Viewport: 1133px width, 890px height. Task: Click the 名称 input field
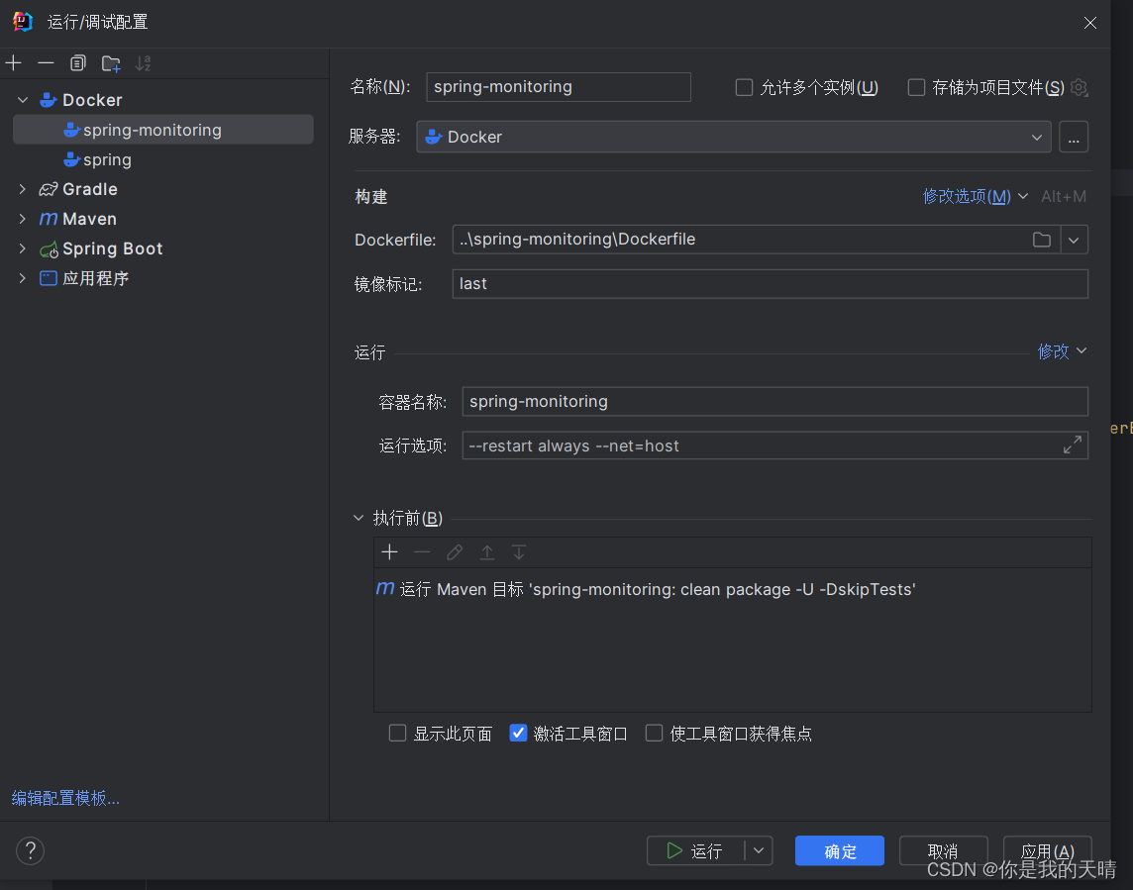tap(559, 87)
